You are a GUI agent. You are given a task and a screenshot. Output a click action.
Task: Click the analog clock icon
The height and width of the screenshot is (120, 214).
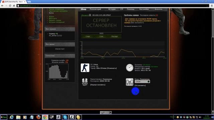129,68
